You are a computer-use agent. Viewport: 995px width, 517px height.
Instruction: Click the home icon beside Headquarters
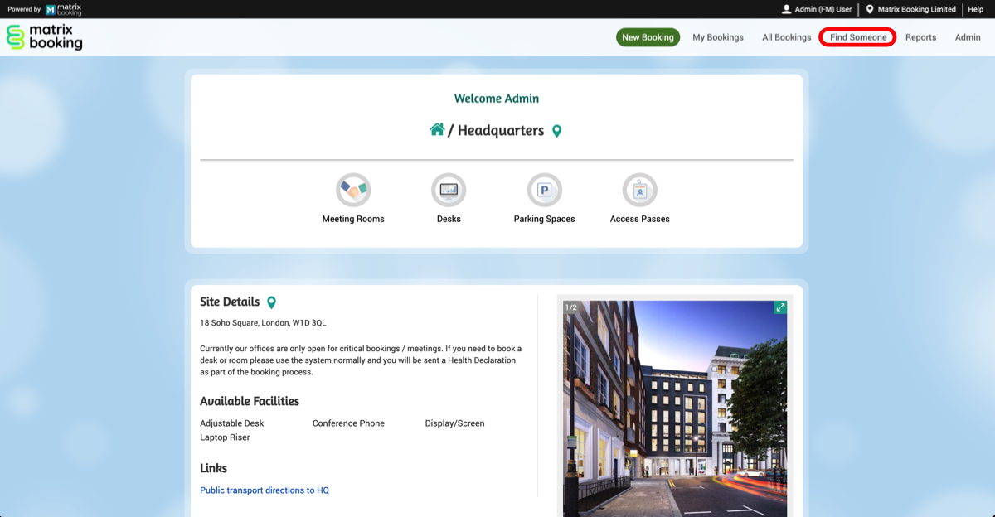tap(437, 130)
